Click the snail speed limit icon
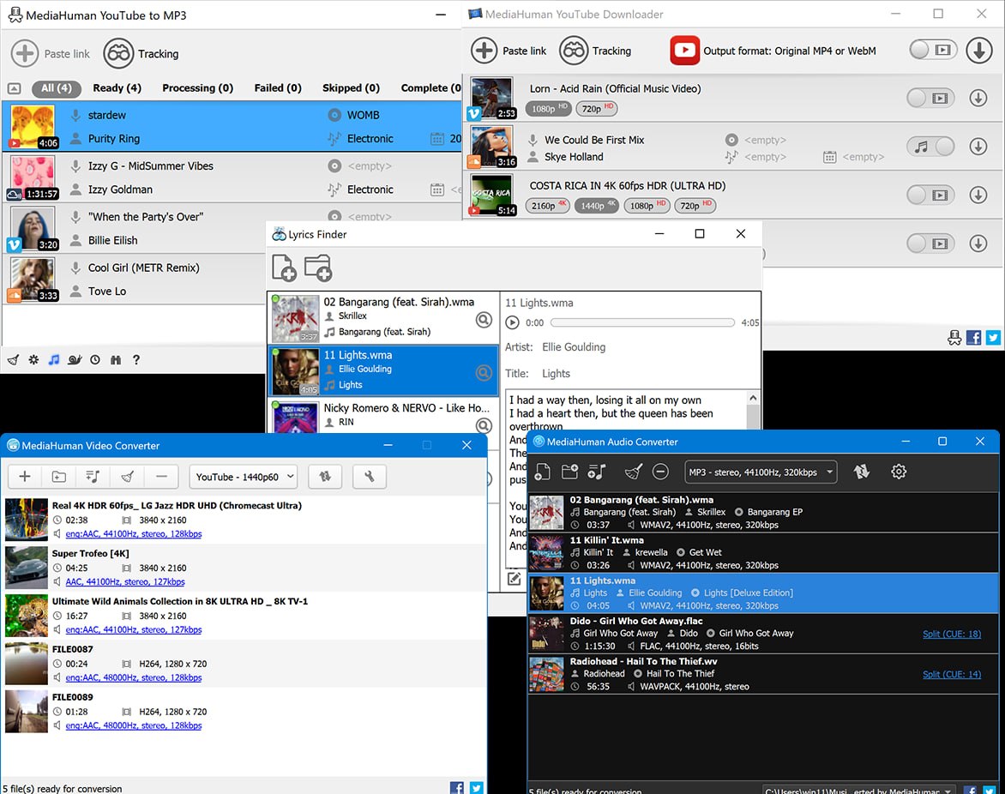Image resolution: width=1005 pixels, height=794 pixels. [x=75, y=360]
